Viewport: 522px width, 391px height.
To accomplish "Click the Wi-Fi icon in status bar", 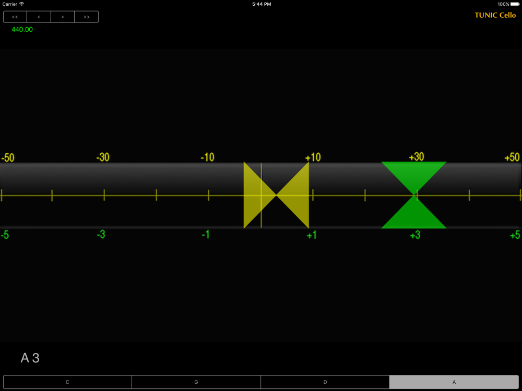I will (21, 4).
